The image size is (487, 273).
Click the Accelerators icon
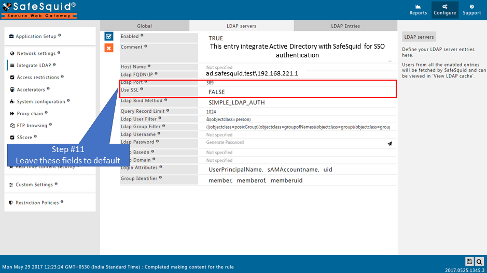(12, 89)
